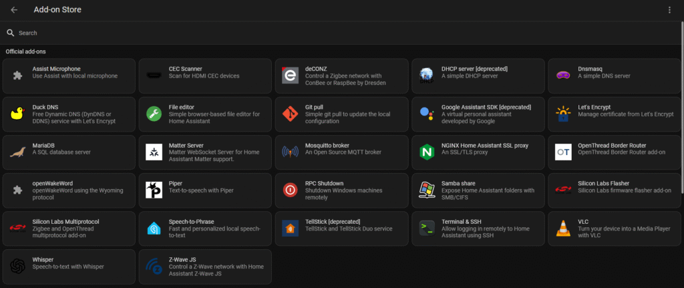Screen dimensions: 684x288
Task: Select the Whisper speech-to-text add-on
Action: 69,267
